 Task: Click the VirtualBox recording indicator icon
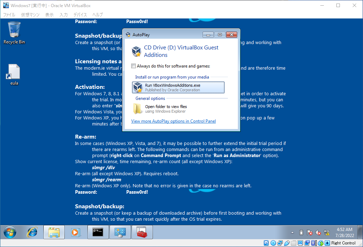point(307,243)
